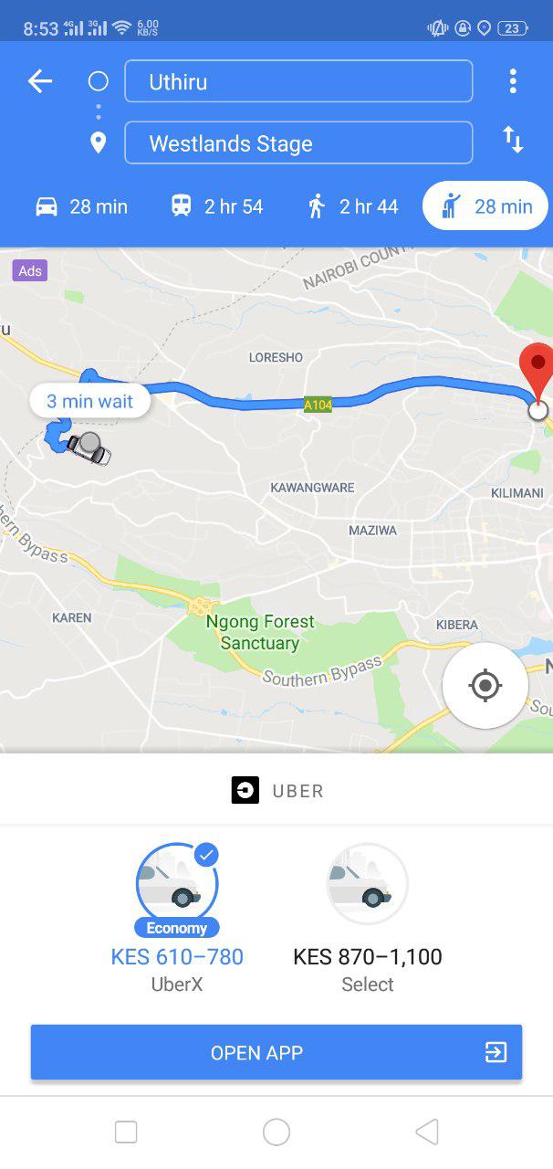Edit the Westlands Stage destination field
553x1169 pixels.
[298, 142]
